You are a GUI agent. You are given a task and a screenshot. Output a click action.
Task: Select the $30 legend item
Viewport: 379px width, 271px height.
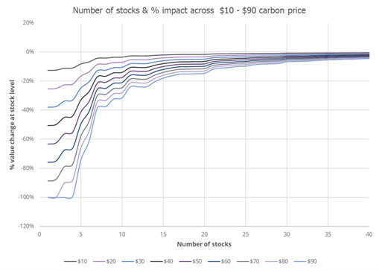(133, 261)
